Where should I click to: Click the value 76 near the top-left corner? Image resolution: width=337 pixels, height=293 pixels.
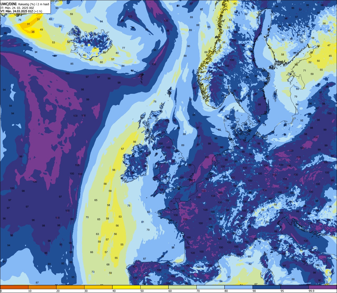pyautogui.click(x=20, y=20)
